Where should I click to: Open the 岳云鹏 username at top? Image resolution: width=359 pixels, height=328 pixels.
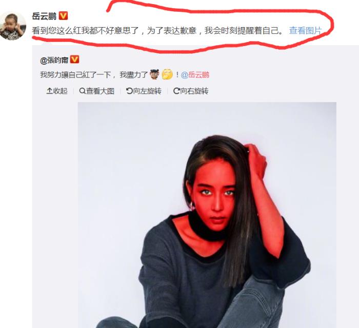[x=45, y=16]
